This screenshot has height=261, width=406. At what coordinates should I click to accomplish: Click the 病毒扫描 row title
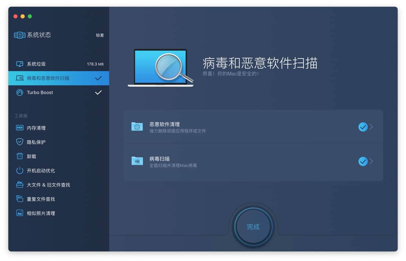pyautogui.click(x=159, y=159)
